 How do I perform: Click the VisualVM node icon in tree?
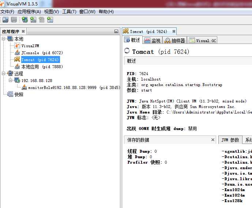17,46
